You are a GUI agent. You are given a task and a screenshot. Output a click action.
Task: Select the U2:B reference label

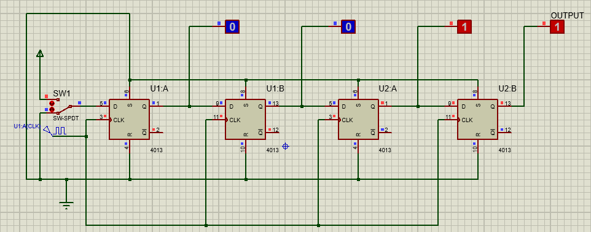tap(507, 88)
